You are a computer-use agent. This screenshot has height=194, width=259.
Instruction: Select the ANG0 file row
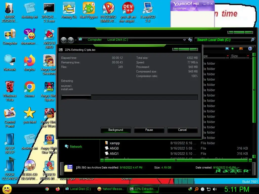coord(176,148)
